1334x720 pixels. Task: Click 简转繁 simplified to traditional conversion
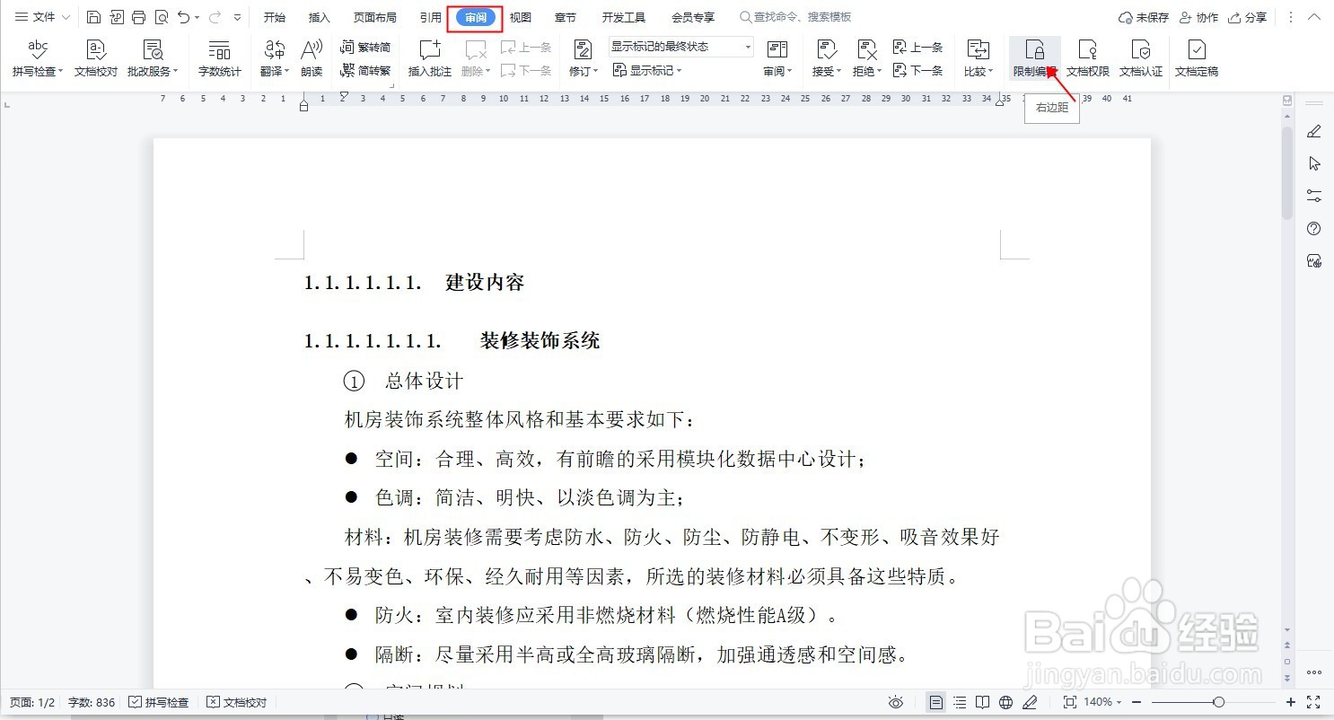(x=366, y=70)
